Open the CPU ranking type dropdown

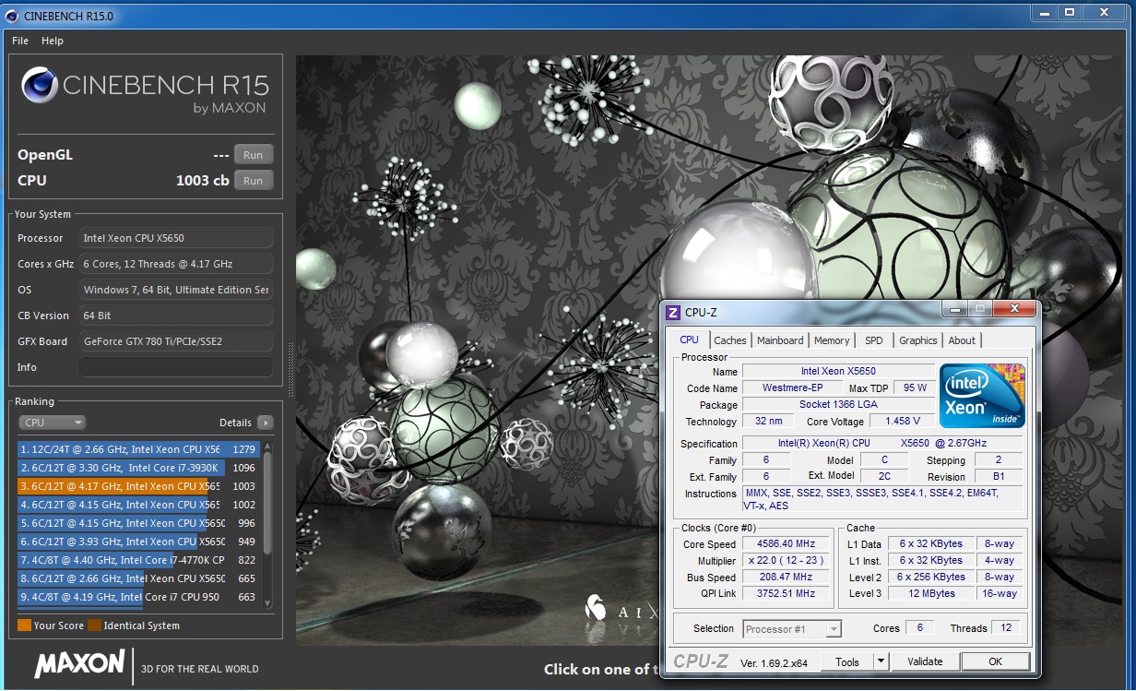click(52, 423)
